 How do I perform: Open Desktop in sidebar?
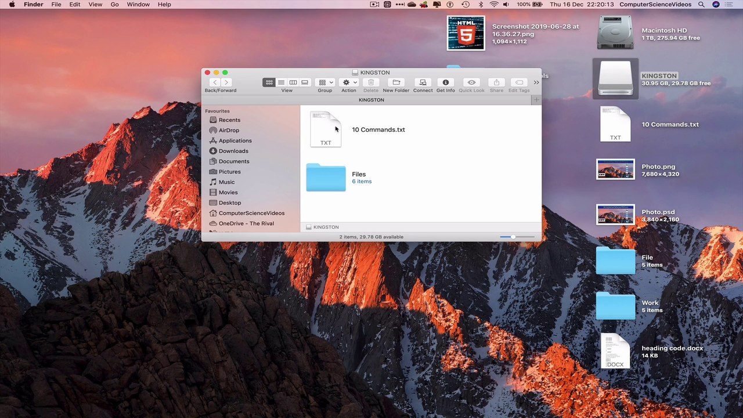tap(230, 203)
